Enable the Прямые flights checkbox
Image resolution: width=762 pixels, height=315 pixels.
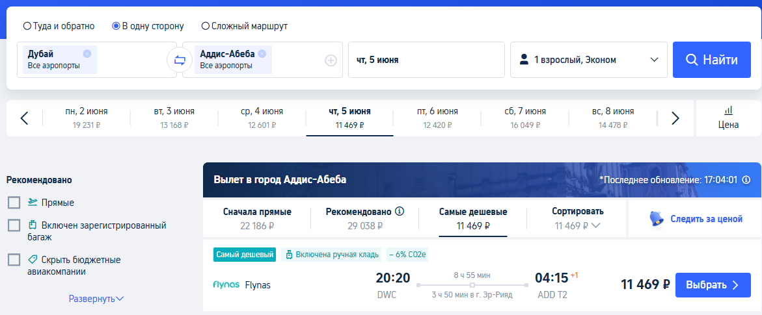(x=14, y=203)
